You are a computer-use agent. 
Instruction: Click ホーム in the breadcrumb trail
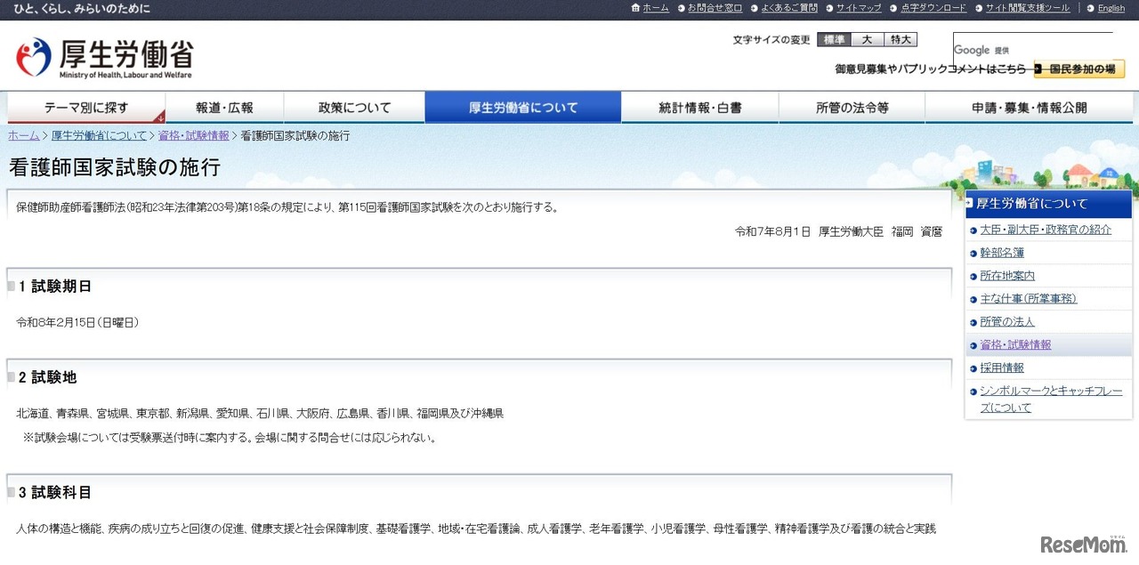pyautogui.click(x=23, y=135)
